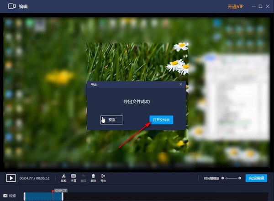Open the exported folder via 打开文件夹

[x=161, y=120]
